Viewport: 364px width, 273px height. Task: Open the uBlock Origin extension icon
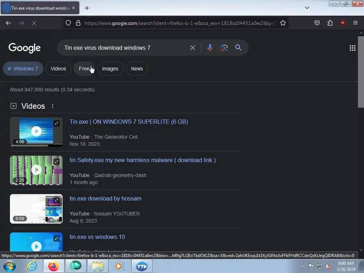(342, 23)
